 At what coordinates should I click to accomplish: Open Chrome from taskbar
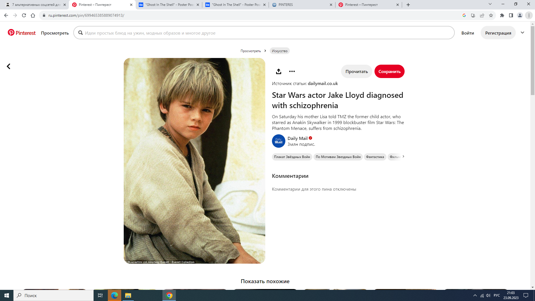(x=169, y=295)
